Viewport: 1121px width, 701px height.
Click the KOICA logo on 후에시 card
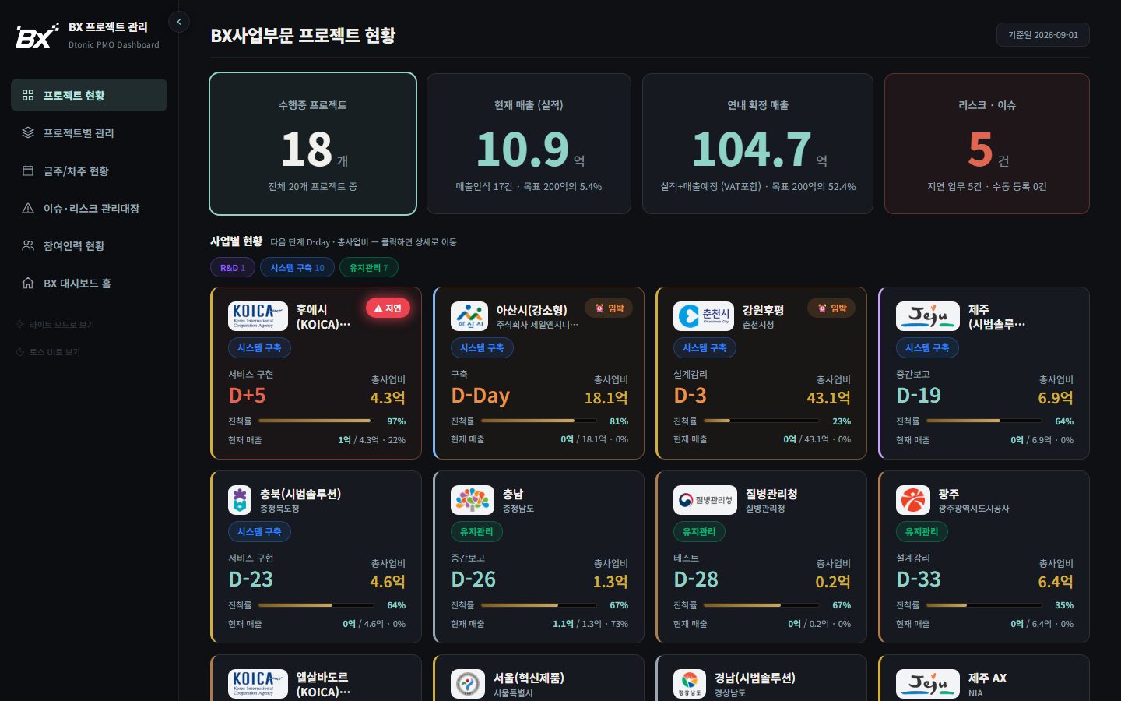point(258,316)
